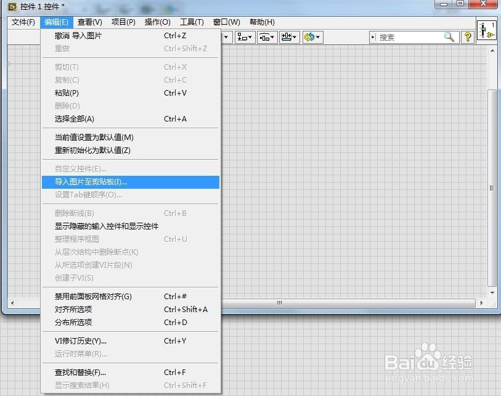The image size is (501, 396).
Task: Open the 文件(F) menu
Action: (x=23, y=22)
